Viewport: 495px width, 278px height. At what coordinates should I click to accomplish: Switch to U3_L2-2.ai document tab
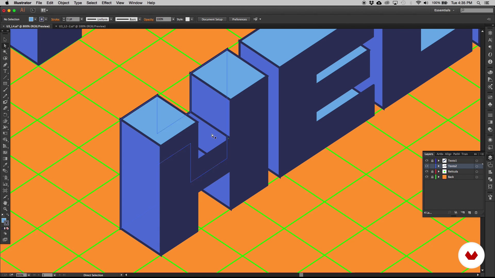tap(82, 26)
